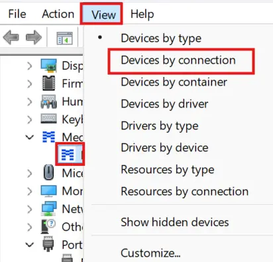Expand the Human Interface Devices node
The width and height of the screenshot is (273, 262).
(x=29, y=101)
